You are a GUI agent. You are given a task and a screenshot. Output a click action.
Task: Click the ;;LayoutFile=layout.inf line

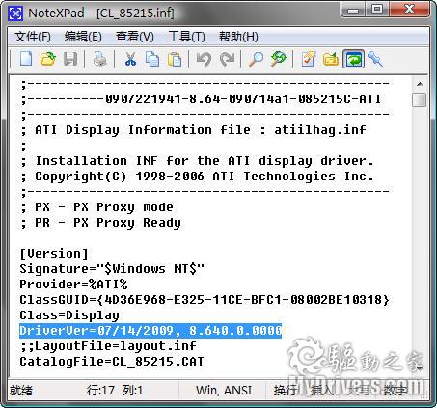(x=108, y=346)
